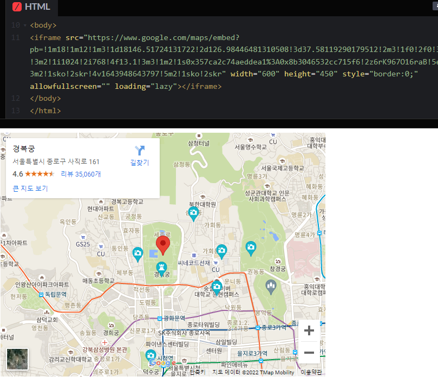Screen dimensions: 438x383
Task: Click the directions arrow icon
Action: coord(140,151)
